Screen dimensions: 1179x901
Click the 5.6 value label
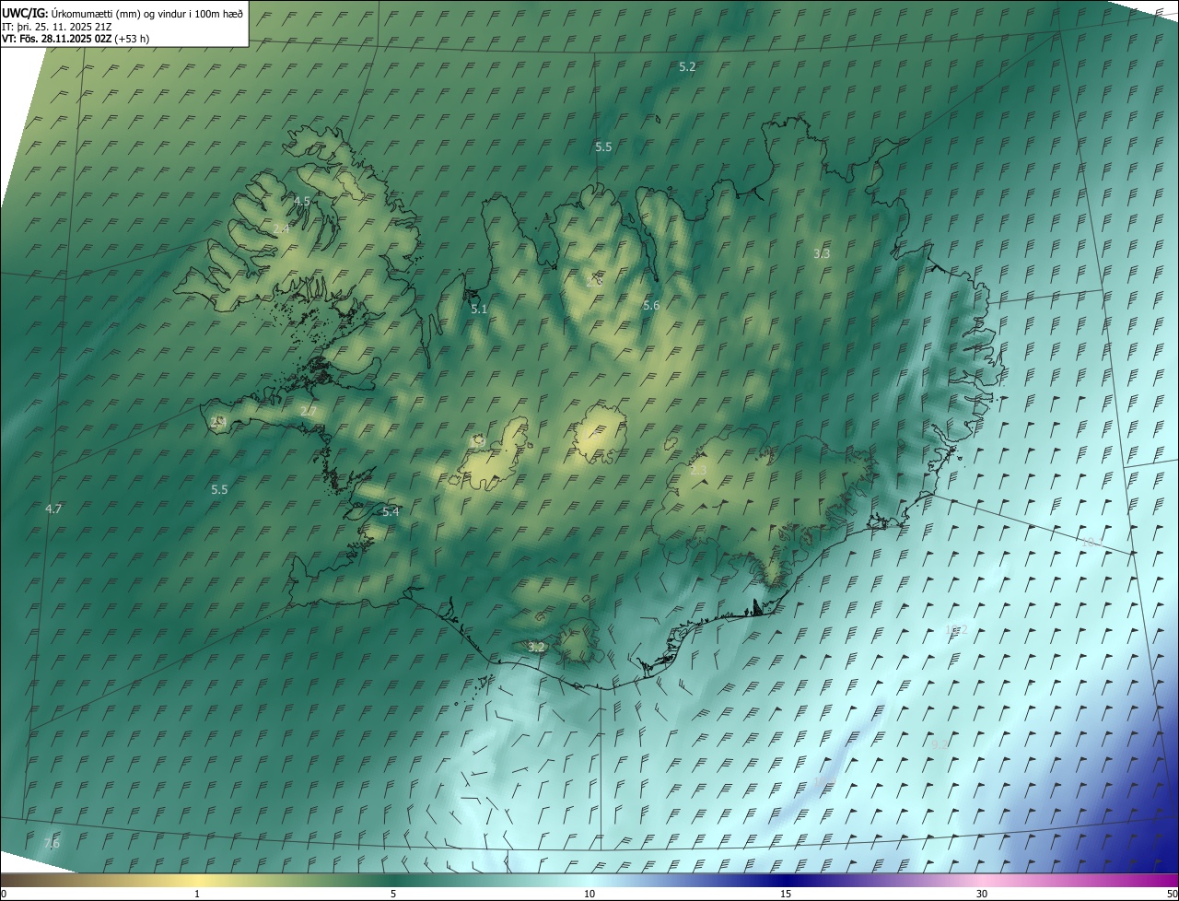pos(651,305)
